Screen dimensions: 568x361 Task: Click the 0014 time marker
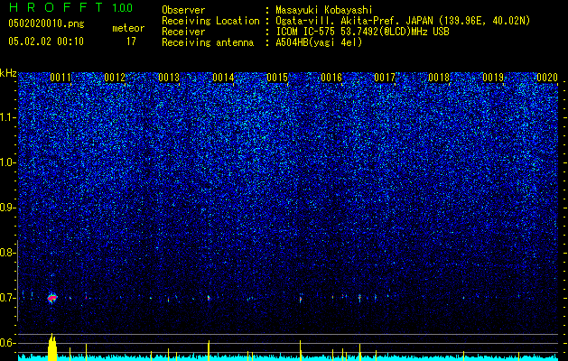(x=223, y=78)
